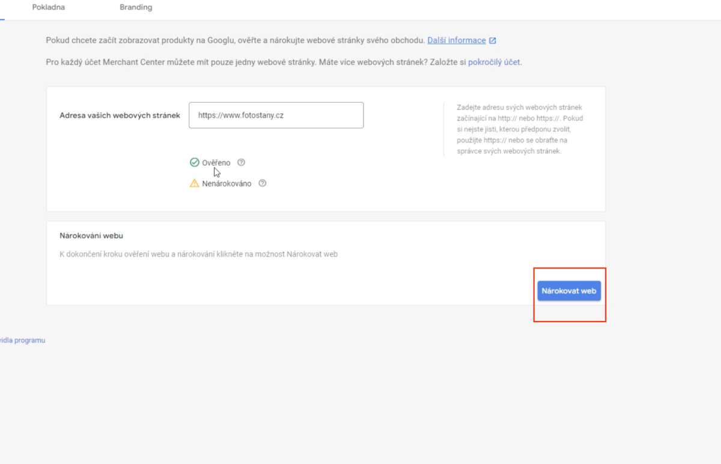
Task: Click the text starting with K dokončení kroku ověření webu
Action: click(x=199, y=254)
